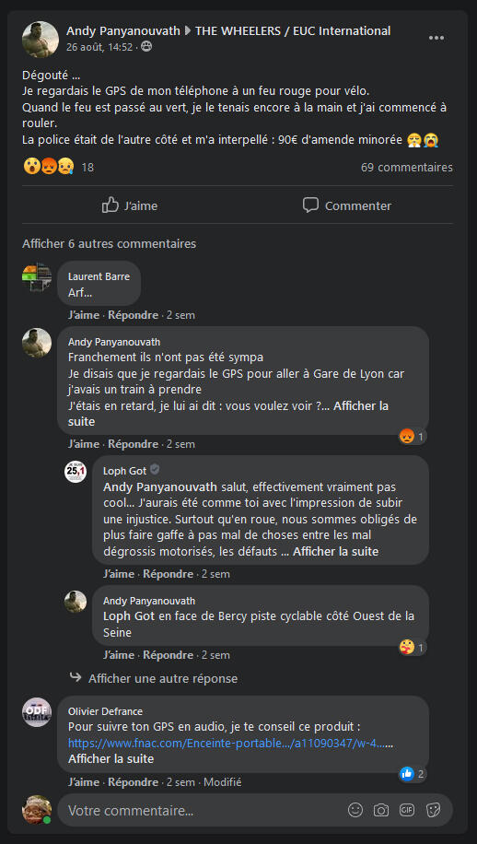Like the post with J'aime button
The image size is (477, 844).
coord(130,205)
